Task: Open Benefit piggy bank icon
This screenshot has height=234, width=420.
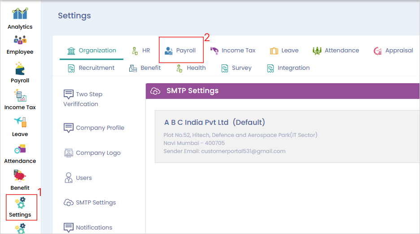Action: pyautogui.click(x=20, y=176)
